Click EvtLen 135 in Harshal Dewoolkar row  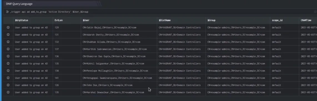pyautogui.click(x=57, y=92)
